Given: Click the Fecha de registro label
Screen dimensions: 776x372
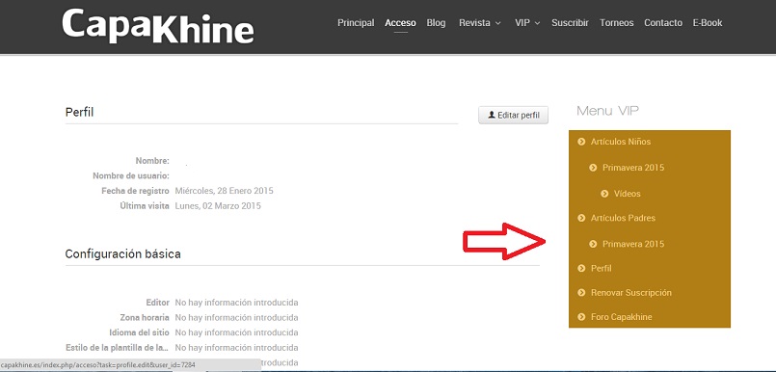Looking at the screenshot, I should [136, 191].
